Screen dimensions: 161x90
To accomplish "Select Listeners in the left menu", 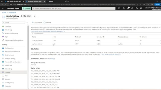I will pyautogui.click(x=14, y=72).
